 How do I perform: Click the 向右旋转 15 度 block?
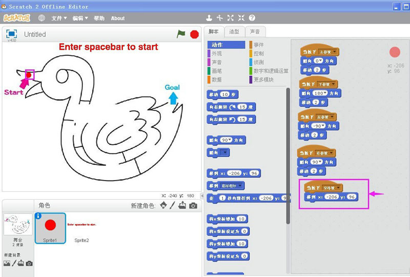231,107
